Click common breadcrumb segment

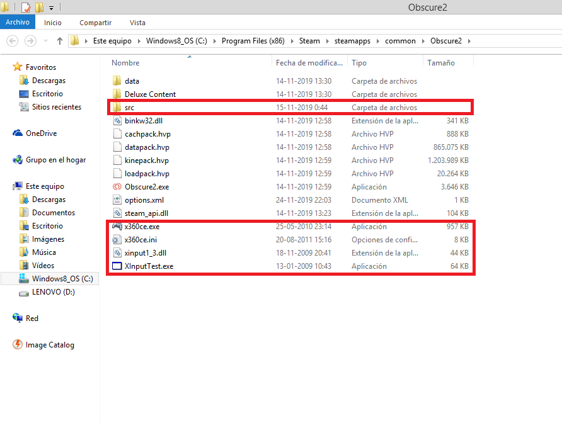[400, 41]
